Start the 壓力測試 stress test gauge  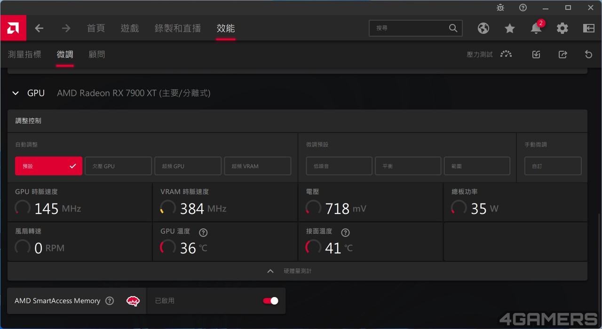click(506, 54)
